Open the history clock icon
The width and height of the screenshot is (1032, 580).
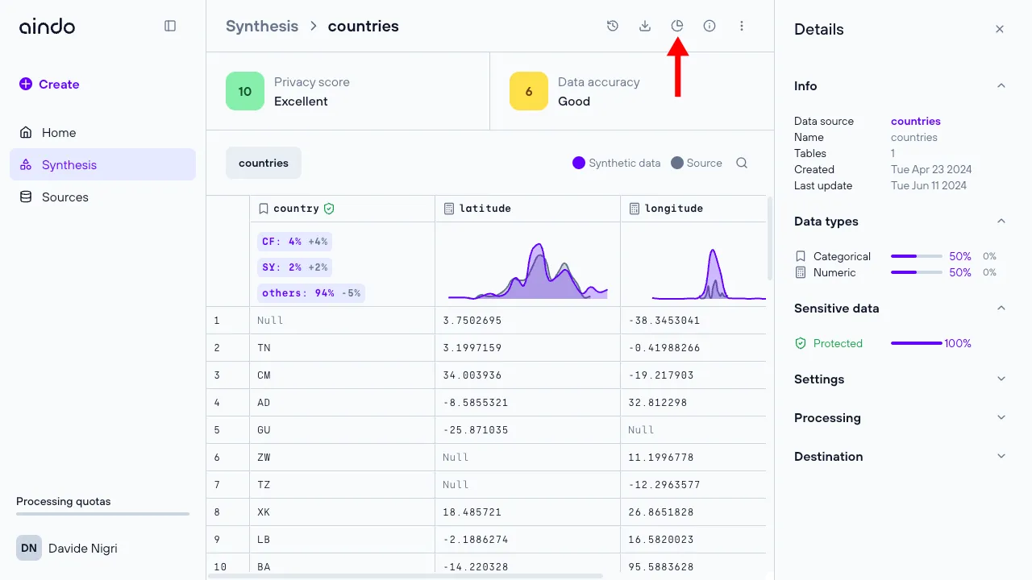point(613,26)
